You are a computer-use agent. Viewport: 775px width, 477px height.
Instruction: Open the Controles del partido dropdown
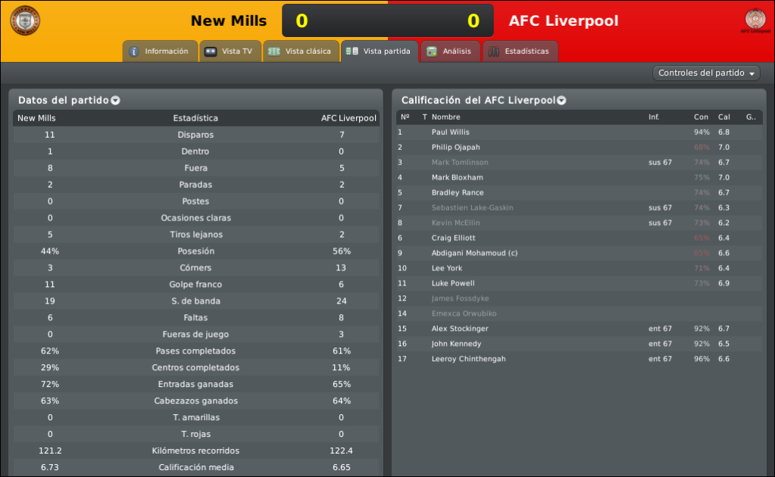coord(706,73)
